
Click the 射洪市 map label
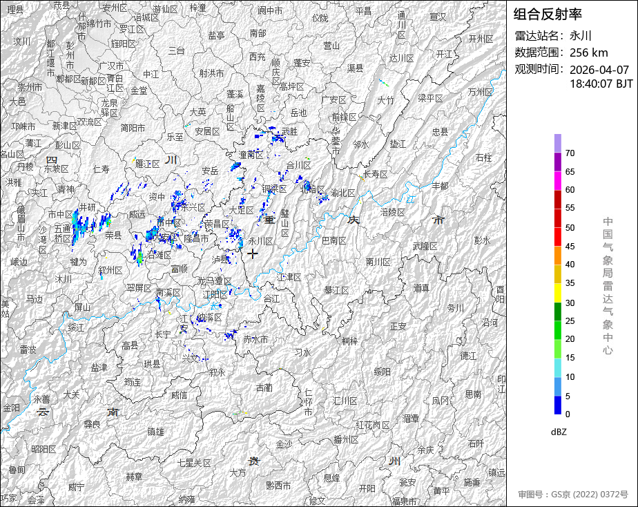click(x=211, y=74)
